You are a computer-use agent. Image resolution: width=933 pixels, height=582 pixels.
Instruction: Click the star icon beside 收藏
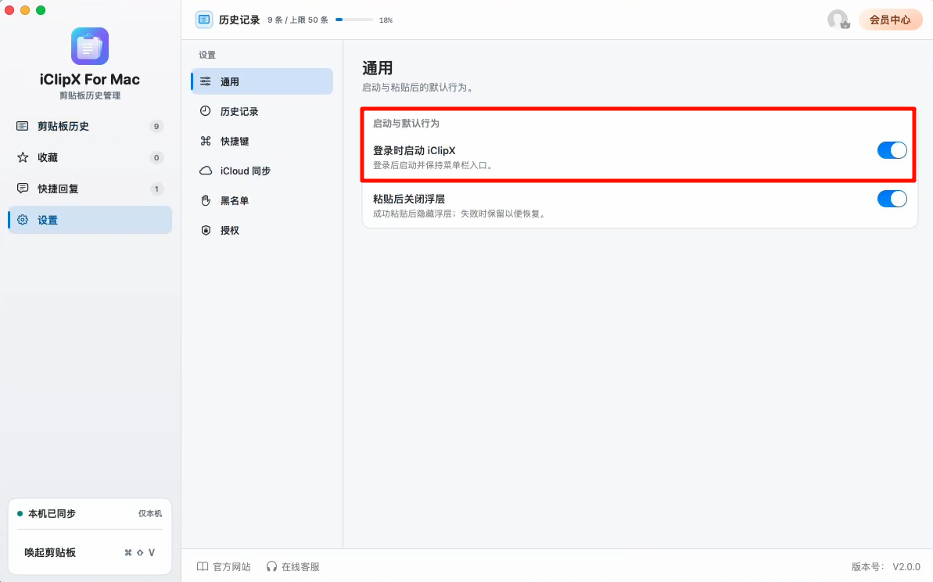pyautogui.click(x=23, y=157)
